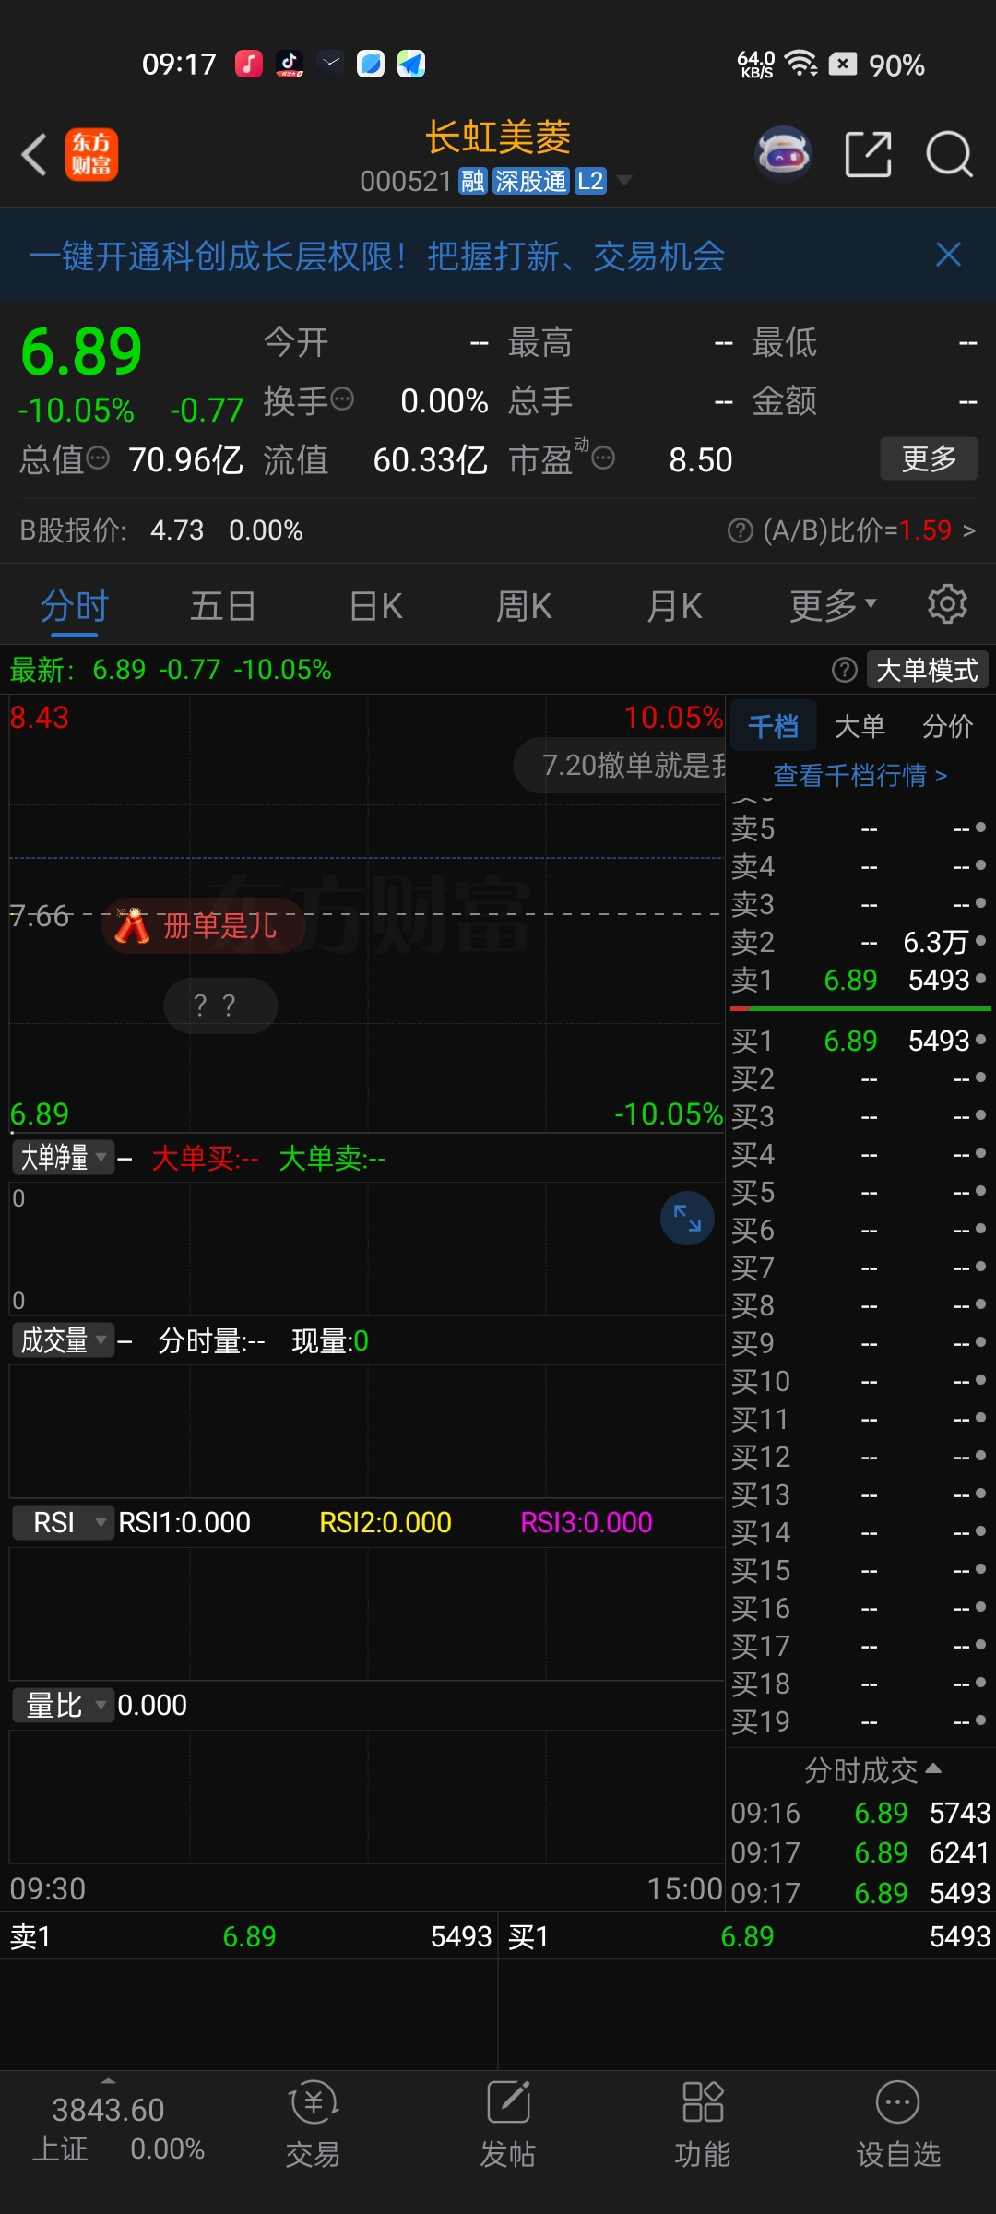
Task: Tap the music app status bar icon
Action: click(x=249, y=64)
